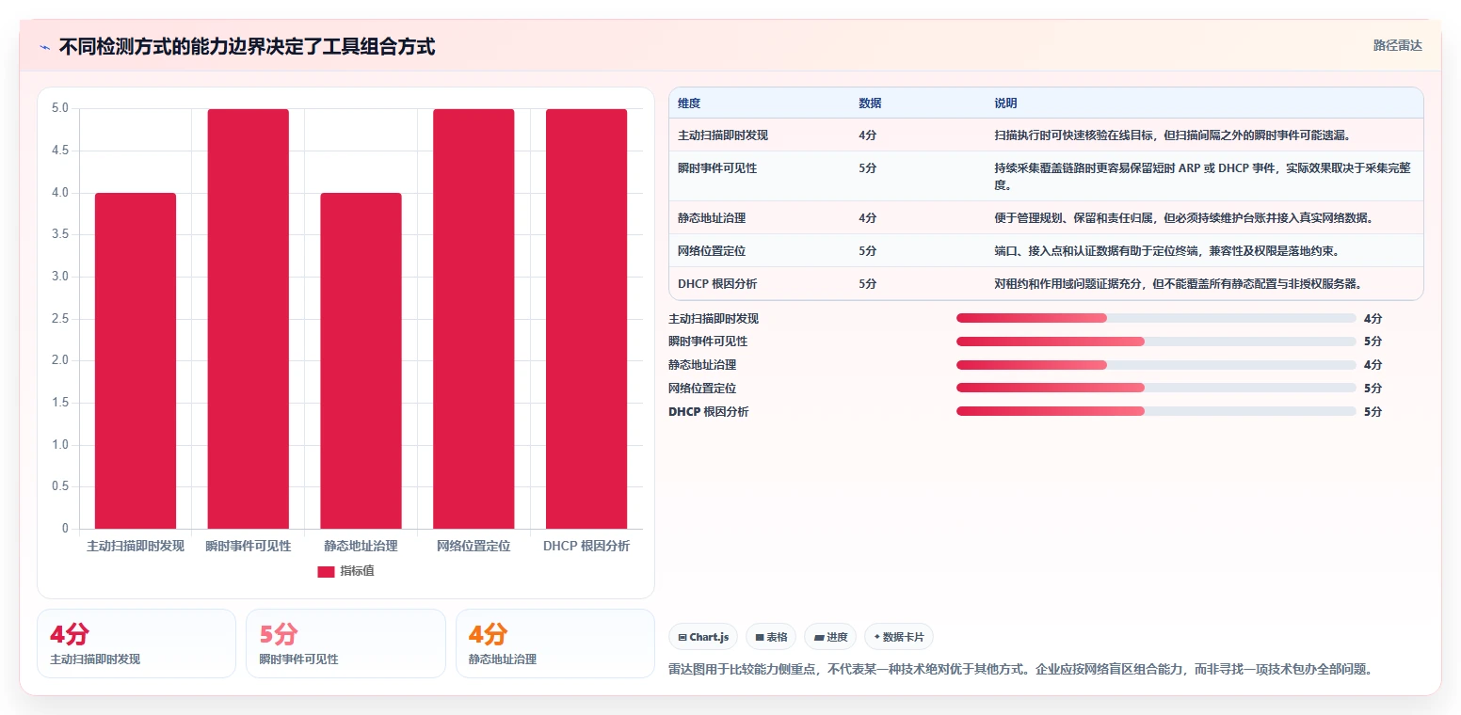Image resolution: width=1461 pixels, height=715 pixels.
Task: Click the 路径雷达 label in header
Action: pos(1397,45)
